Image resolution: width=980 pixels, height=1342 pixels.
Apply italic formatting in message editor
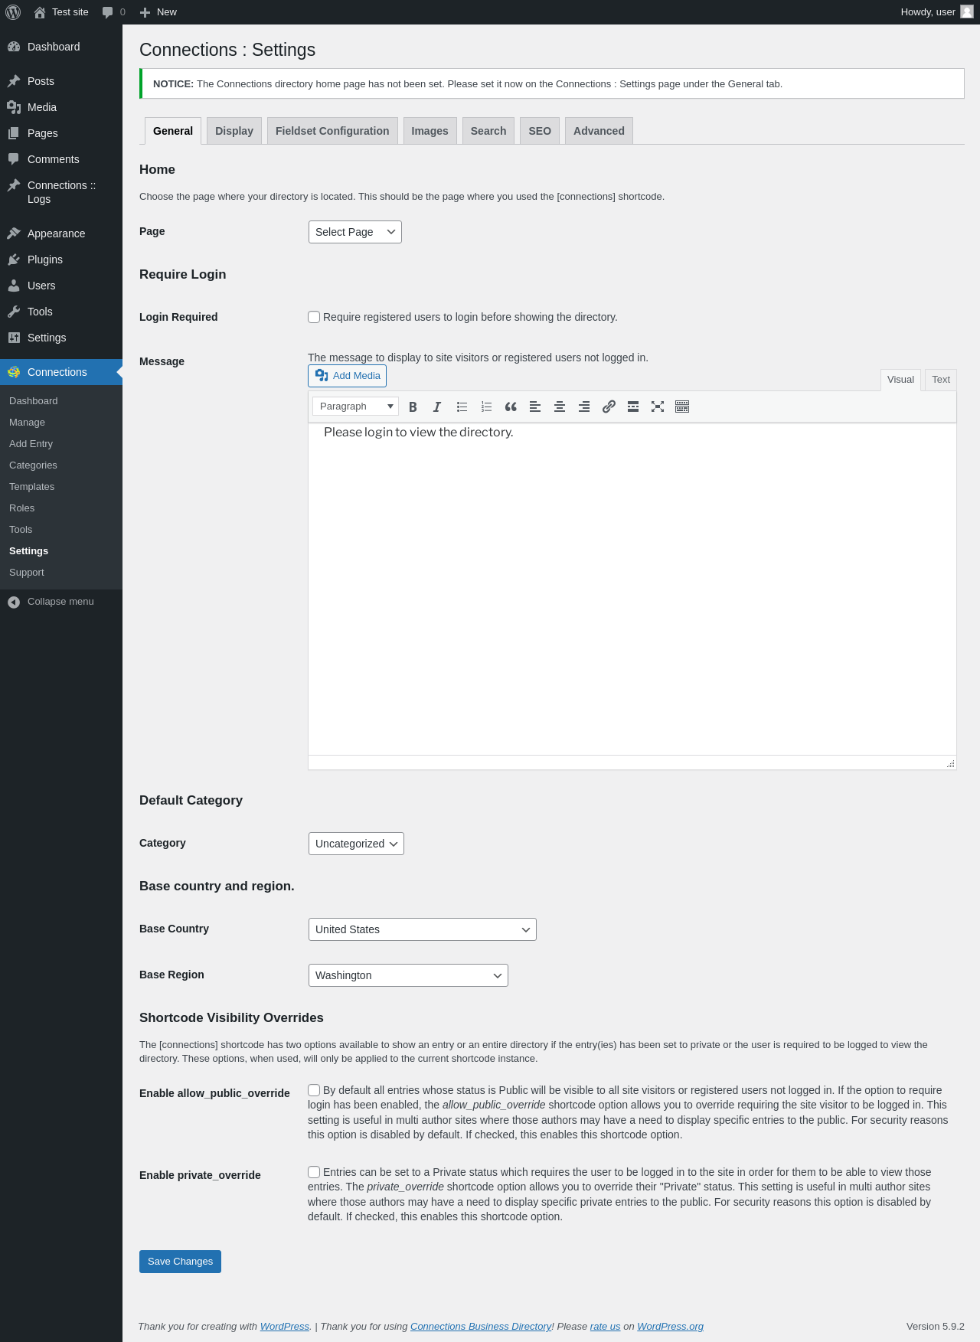tap(437, 407)
